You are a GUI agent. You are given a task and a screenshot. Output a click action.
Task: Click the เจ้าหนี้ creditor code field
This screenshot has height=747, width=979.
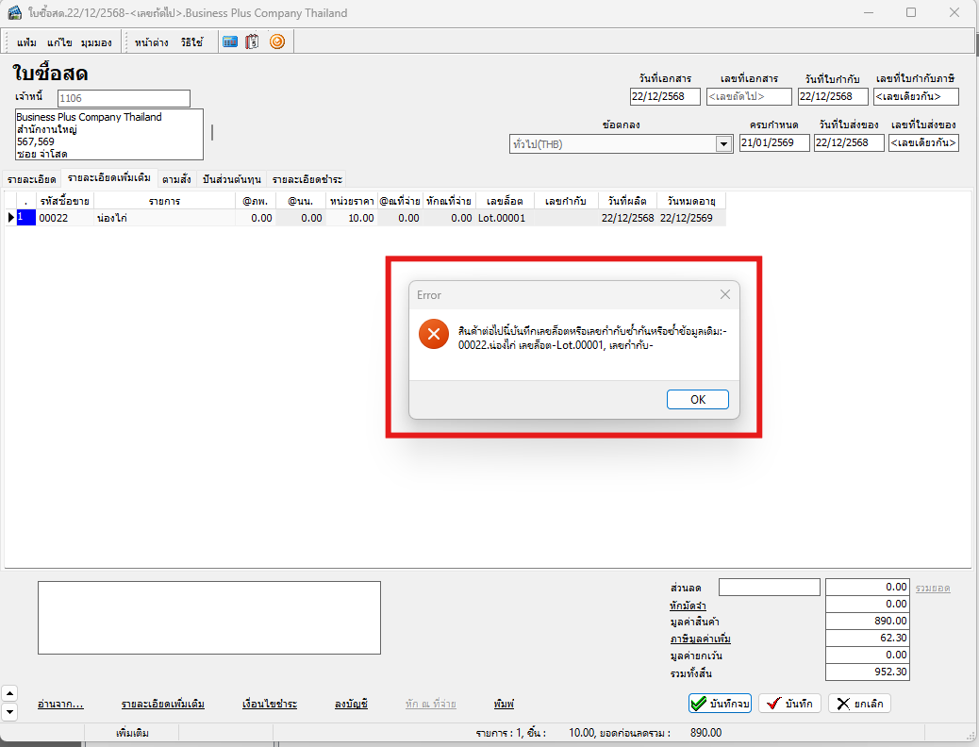click(x=124, y=98)
